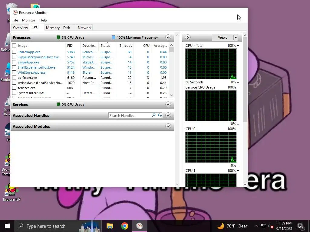The width and height of the screenshot is (310, 232).
Task: Click the scroll-down arrow of the graphs pane
Action: click(x=245, y=184)
